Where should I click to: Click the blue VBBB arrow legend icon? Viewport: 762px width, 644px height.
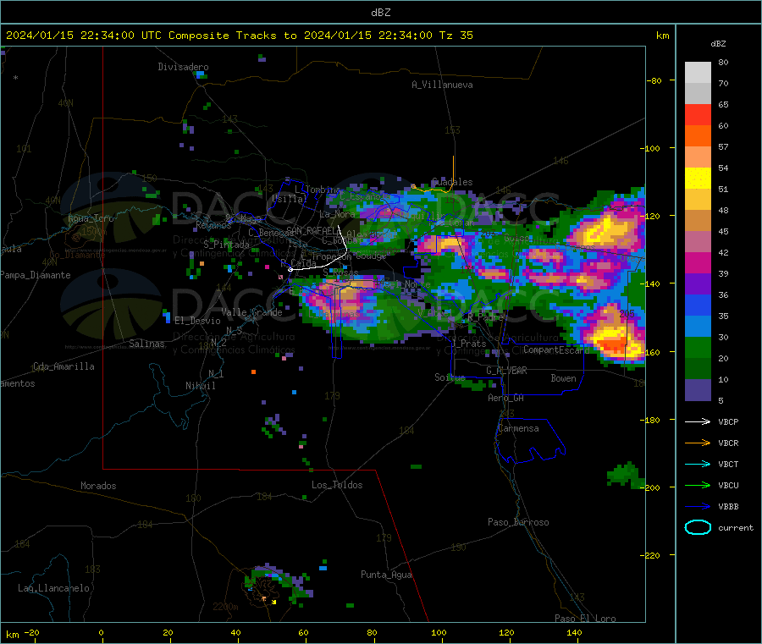click(698, 507)
